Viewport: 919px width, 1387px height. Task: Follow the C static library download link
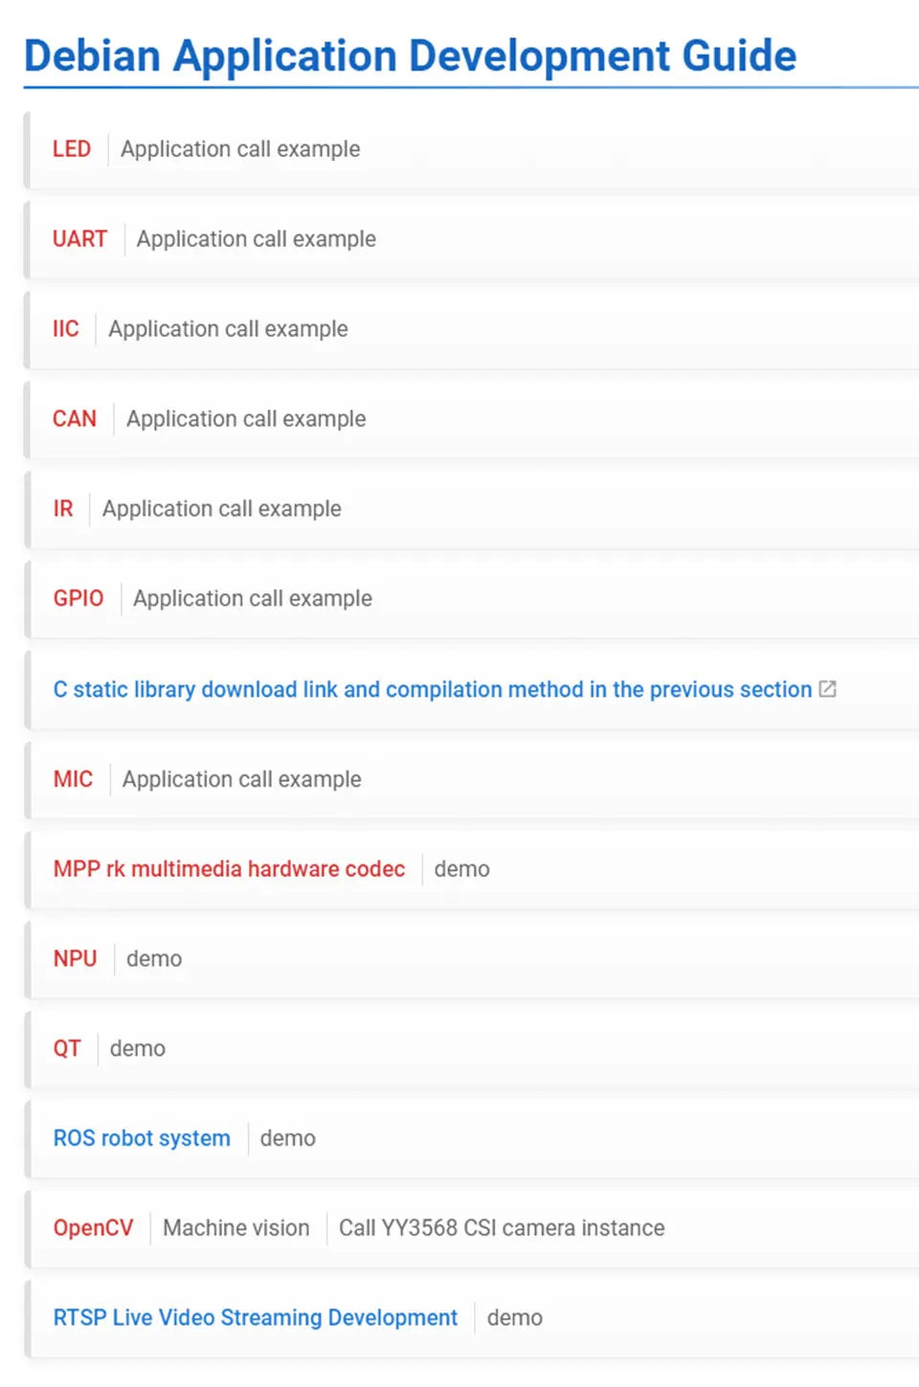click(x=432, y=689)
